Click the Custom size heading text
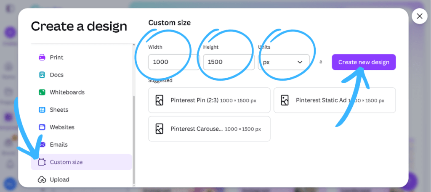The height and width of the screenshot is (192, 431). (x=169, y=23)
